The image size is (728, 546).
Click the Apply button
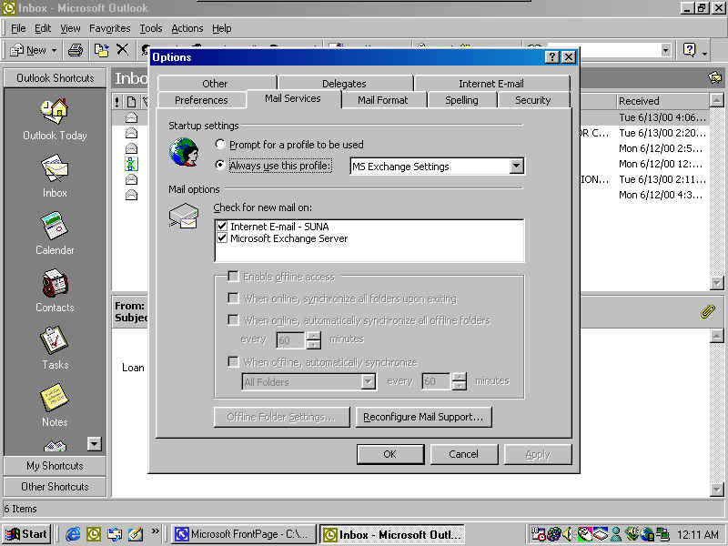[x=538, y=454]
